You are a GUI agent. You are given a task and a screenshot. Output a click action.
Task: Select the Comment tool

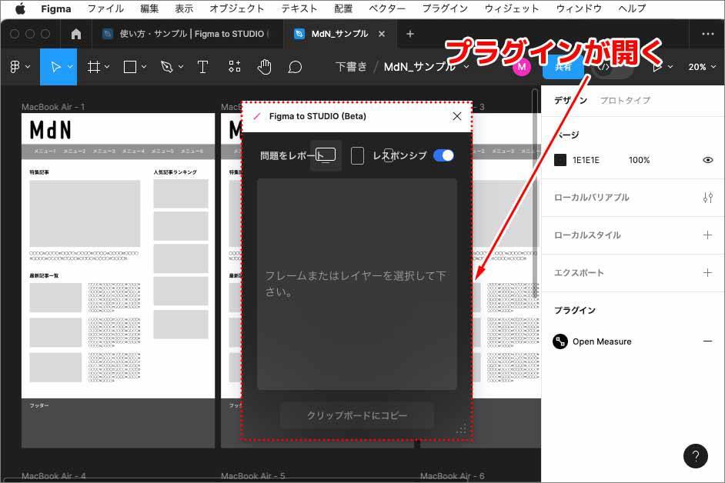[295, 67]
